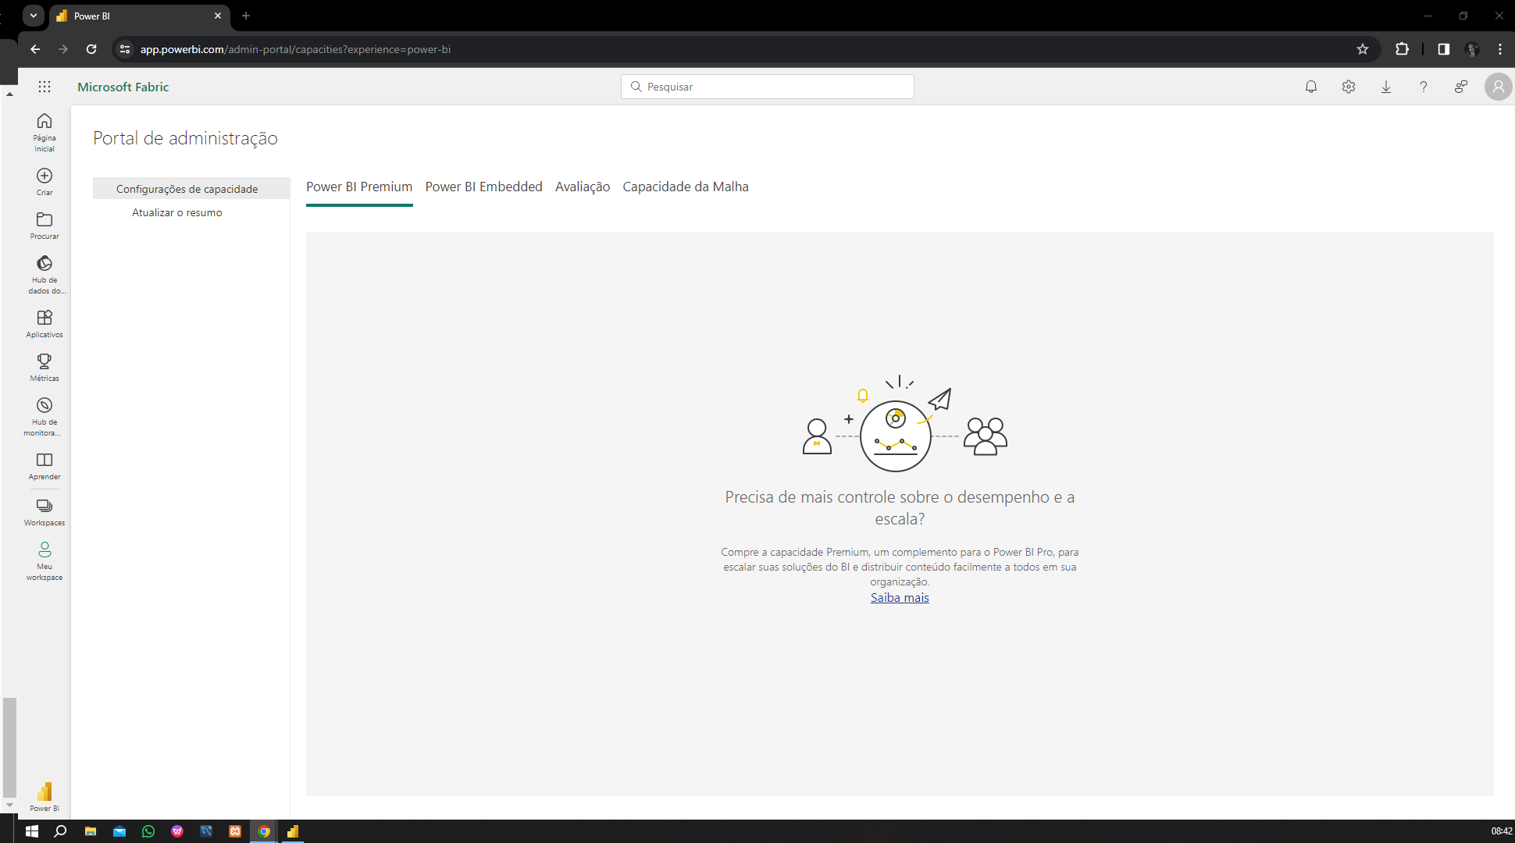Image resolution: width=1515 pixels, height=843 pixels.
Task: Open WhatsApp from the taskbar
Action: tap(148, 831)
